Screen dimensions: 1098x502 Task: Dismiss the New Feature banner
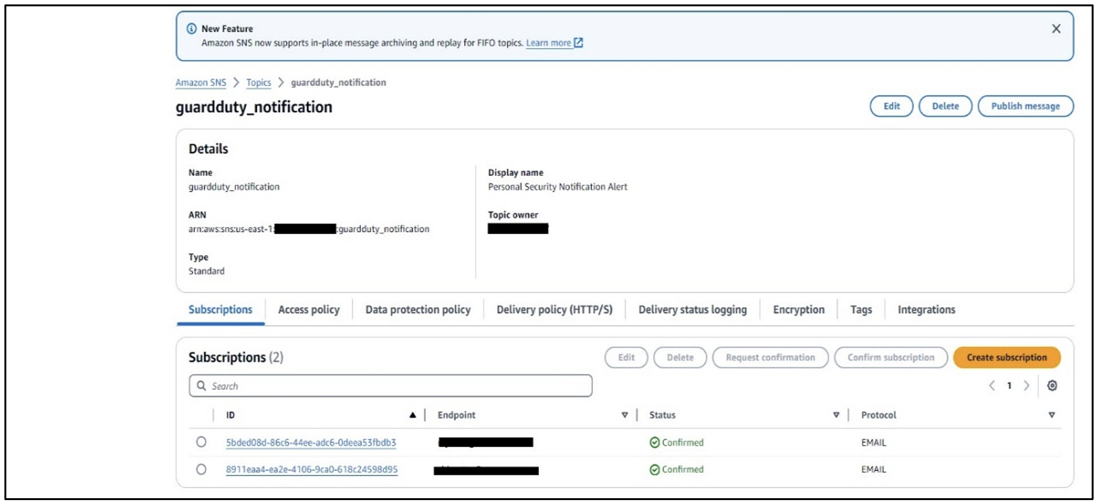1056,29
